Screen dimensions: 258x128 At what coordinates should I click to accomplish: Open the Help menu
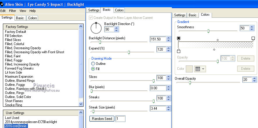[32, 11]
